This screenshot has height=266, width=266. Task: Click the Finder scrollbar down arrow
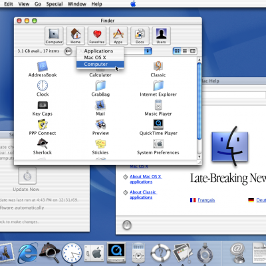(x=199, y=157)
